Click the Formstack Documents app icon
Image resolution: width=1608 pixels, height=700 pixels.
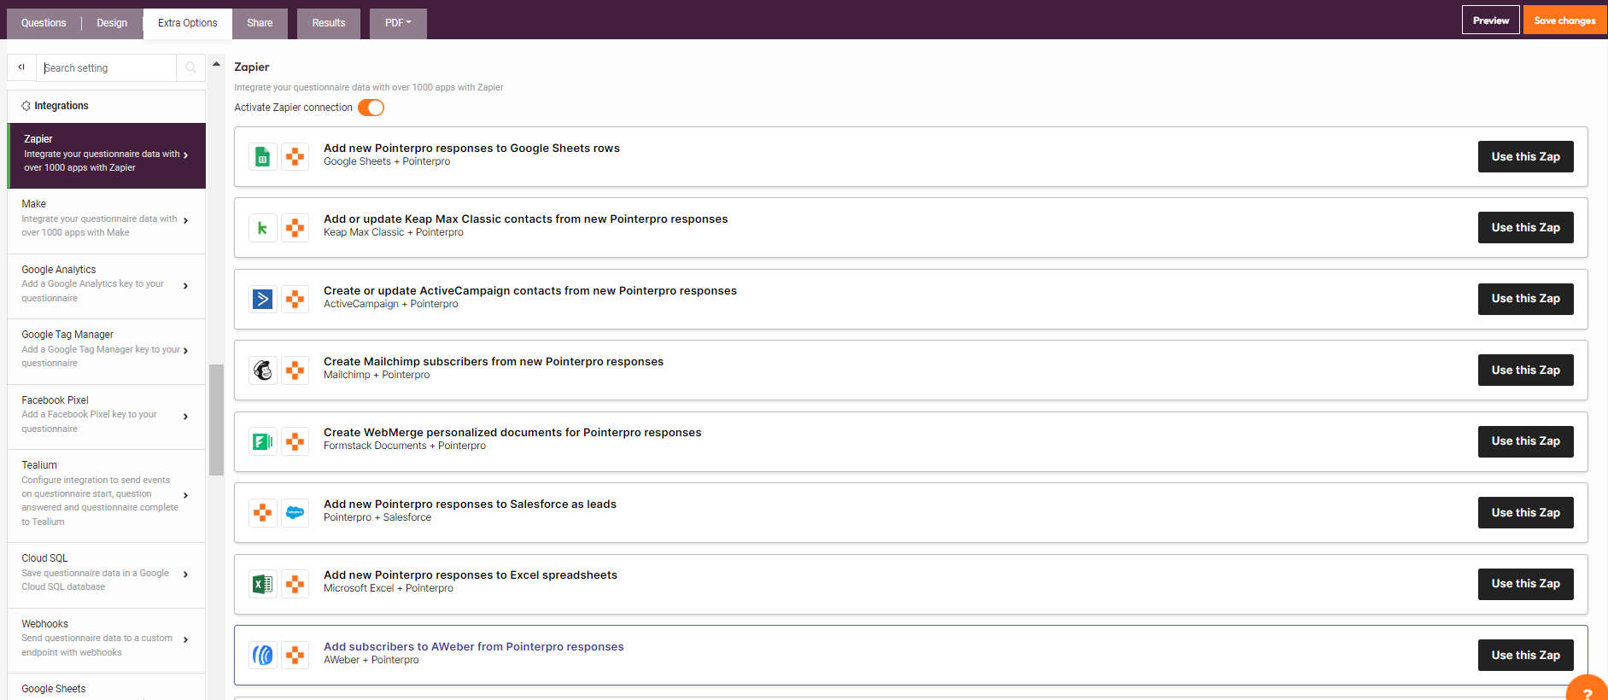263,441
